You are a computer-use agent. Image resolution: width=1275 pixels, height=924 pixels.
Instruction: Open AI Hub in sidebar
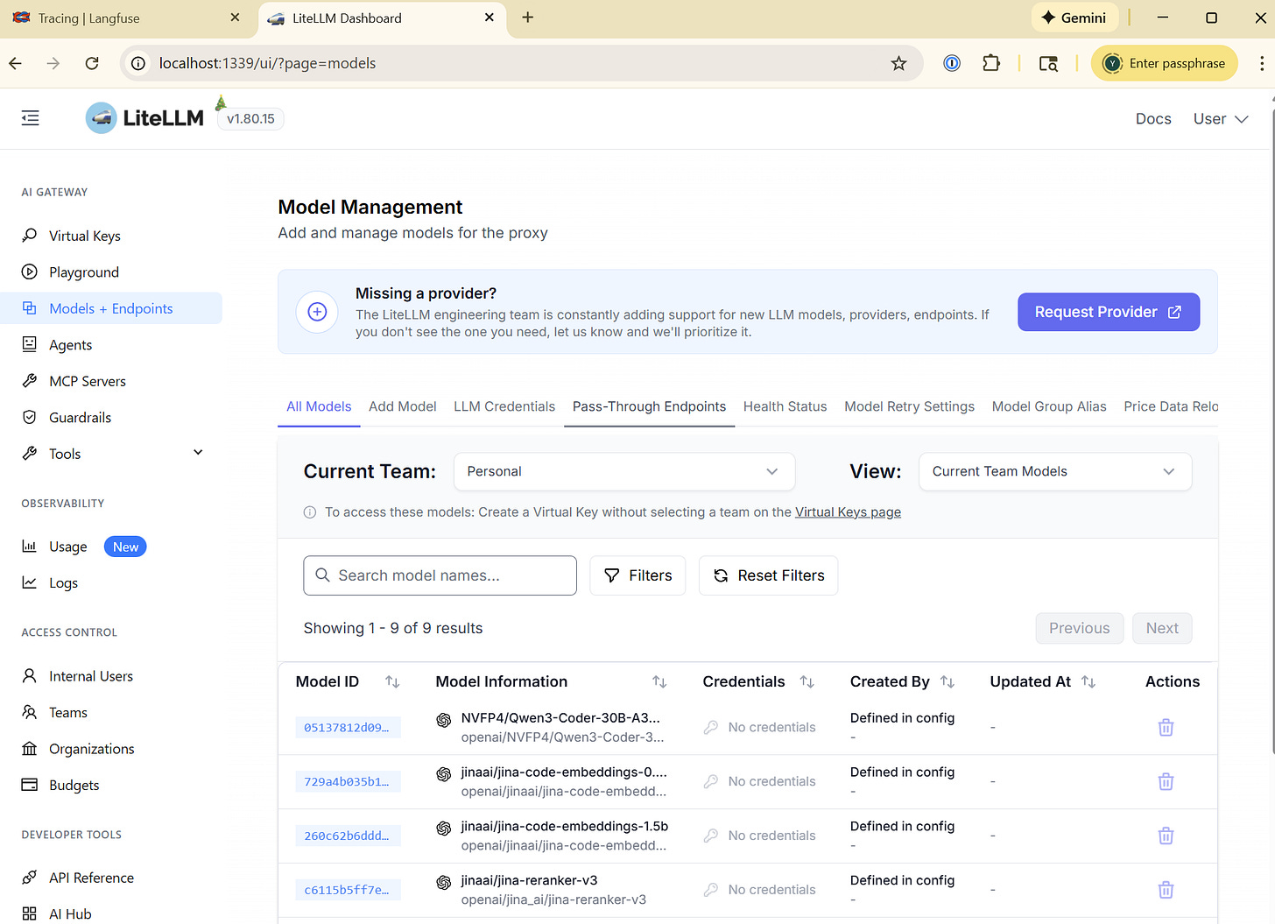pyautogui.click(x=70, y=913)
